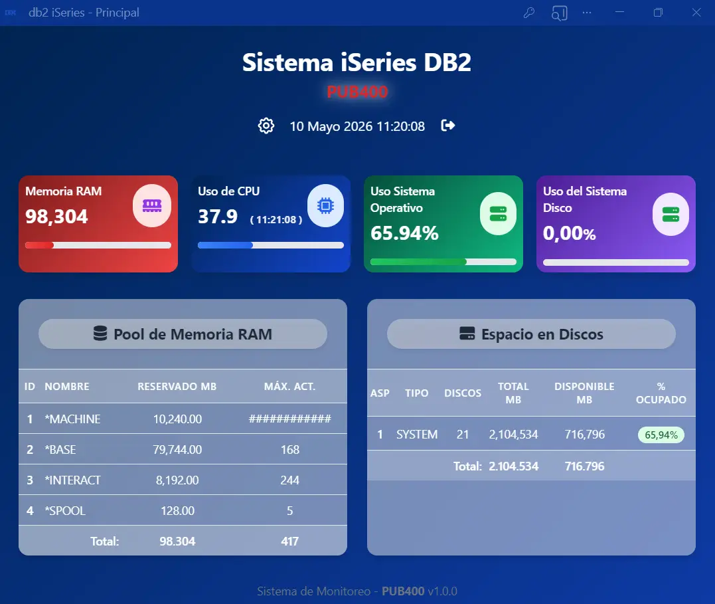The width and height of the screenshot is (715, 604).
Task: Select the *MACHINE pool row name
Action: (72, 419)
